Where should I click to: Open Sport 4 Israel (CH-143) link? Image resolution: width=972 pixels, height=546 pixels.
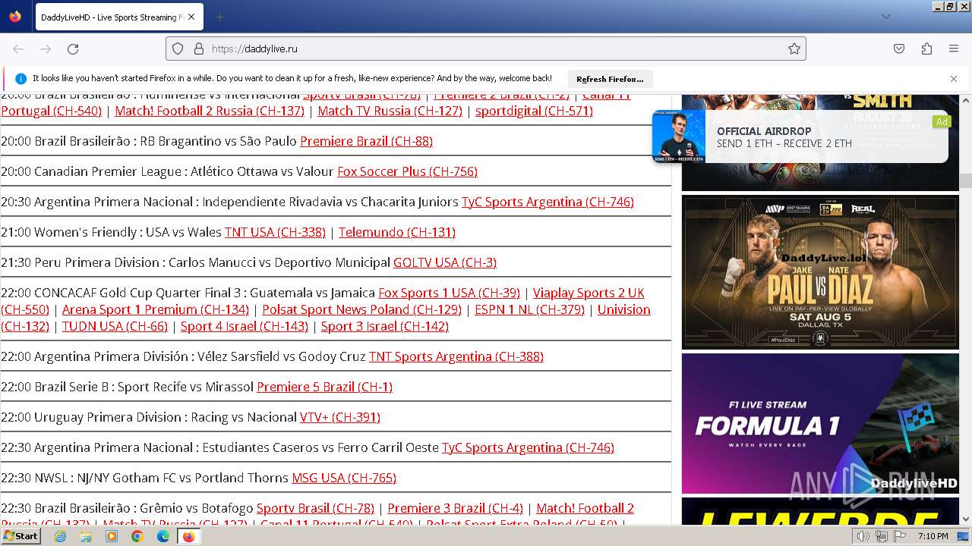tap(245, 326)
